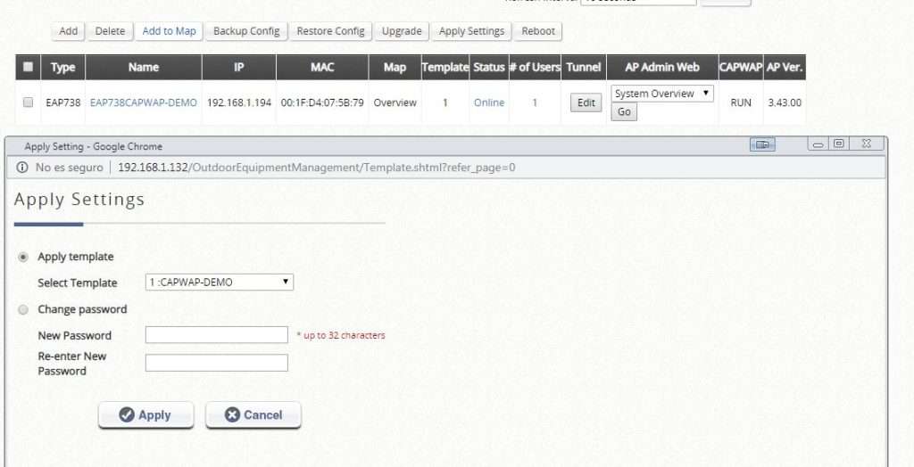Open the System Overview dropdown

pyautogui.click(x=662, y=94)
